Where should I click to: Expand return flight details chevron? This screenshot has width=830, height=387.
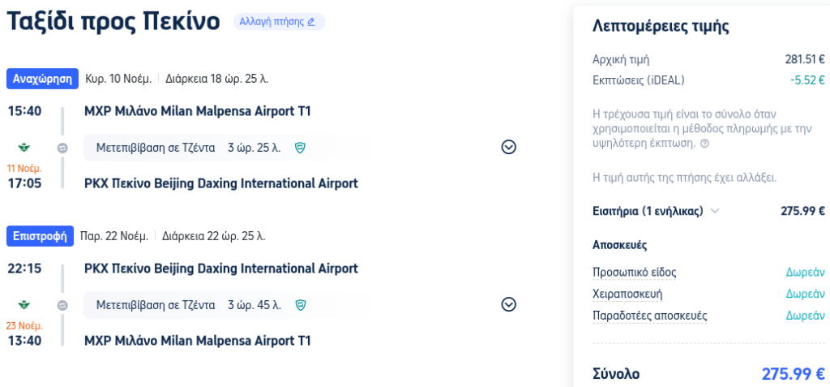[x=509, y=304]
